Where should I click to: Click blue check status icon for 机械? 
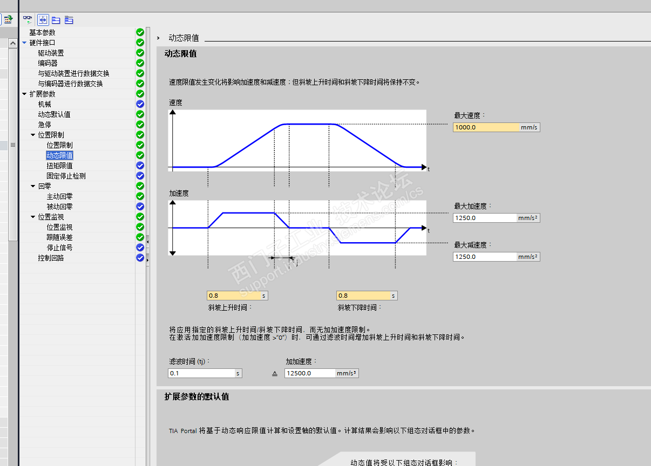tap(140, 104)
